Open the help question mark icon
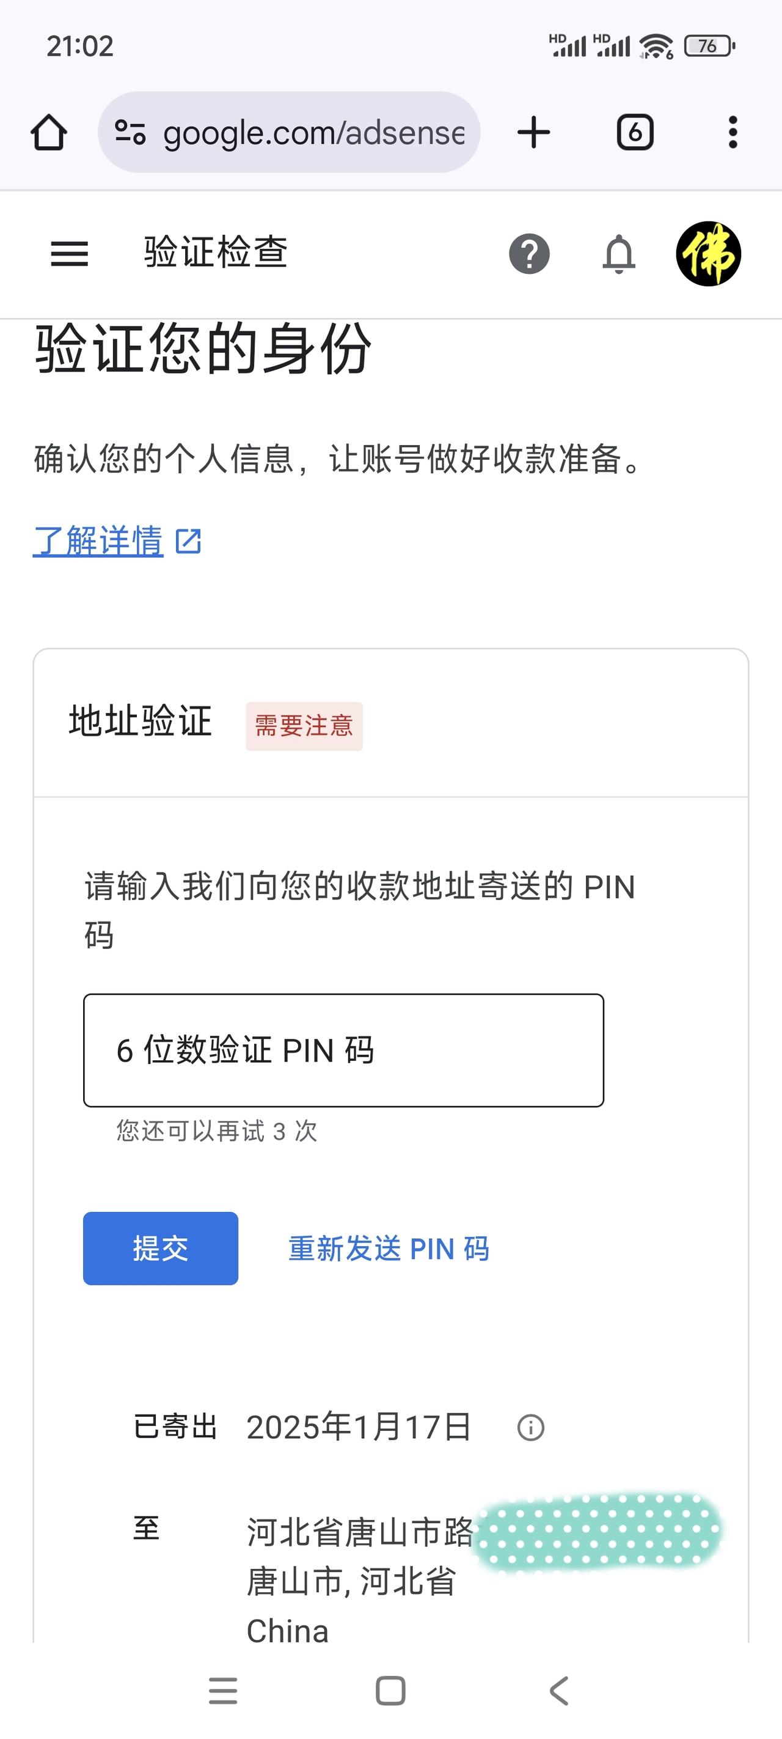 tap(529, 254)
